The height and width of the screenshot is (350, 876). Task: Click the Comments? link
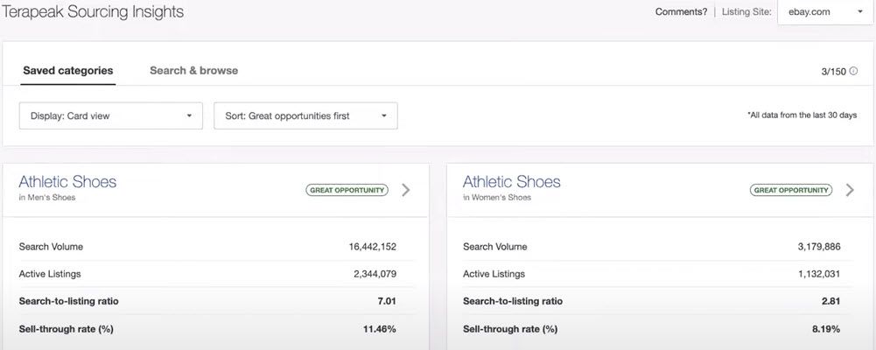[x=681, y=11]
